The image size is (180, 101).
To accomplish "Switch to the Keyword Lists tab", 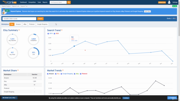I will (x=16, y=6).
